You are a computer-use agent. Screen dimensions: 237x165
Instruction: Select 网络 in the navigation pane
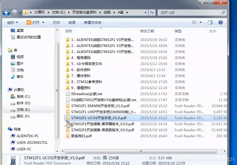click(x=17, y=129)
